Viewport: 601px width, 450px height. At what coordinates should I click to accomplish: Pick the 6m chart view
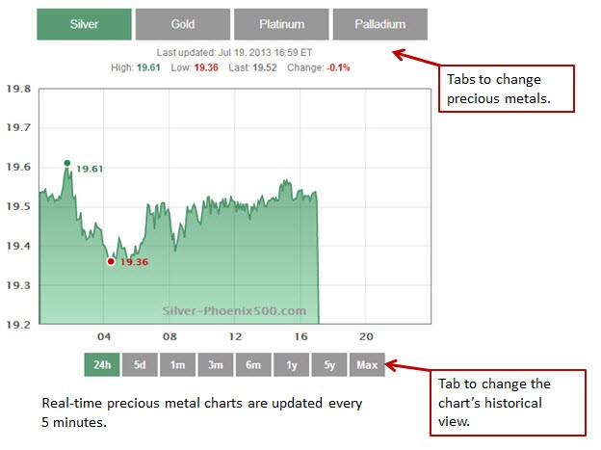click(x=253, y=365)
